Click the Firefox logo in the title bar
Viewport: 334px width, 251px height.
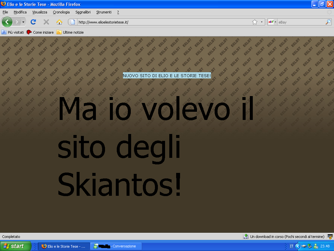pyautogui.click(x=3, y=4)
